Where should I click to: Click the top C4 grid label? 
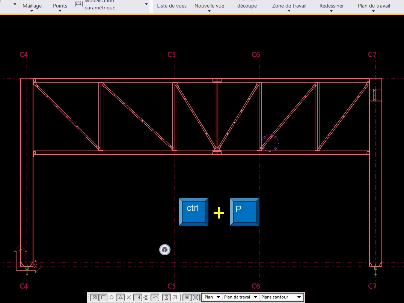[x=24, y=54]
